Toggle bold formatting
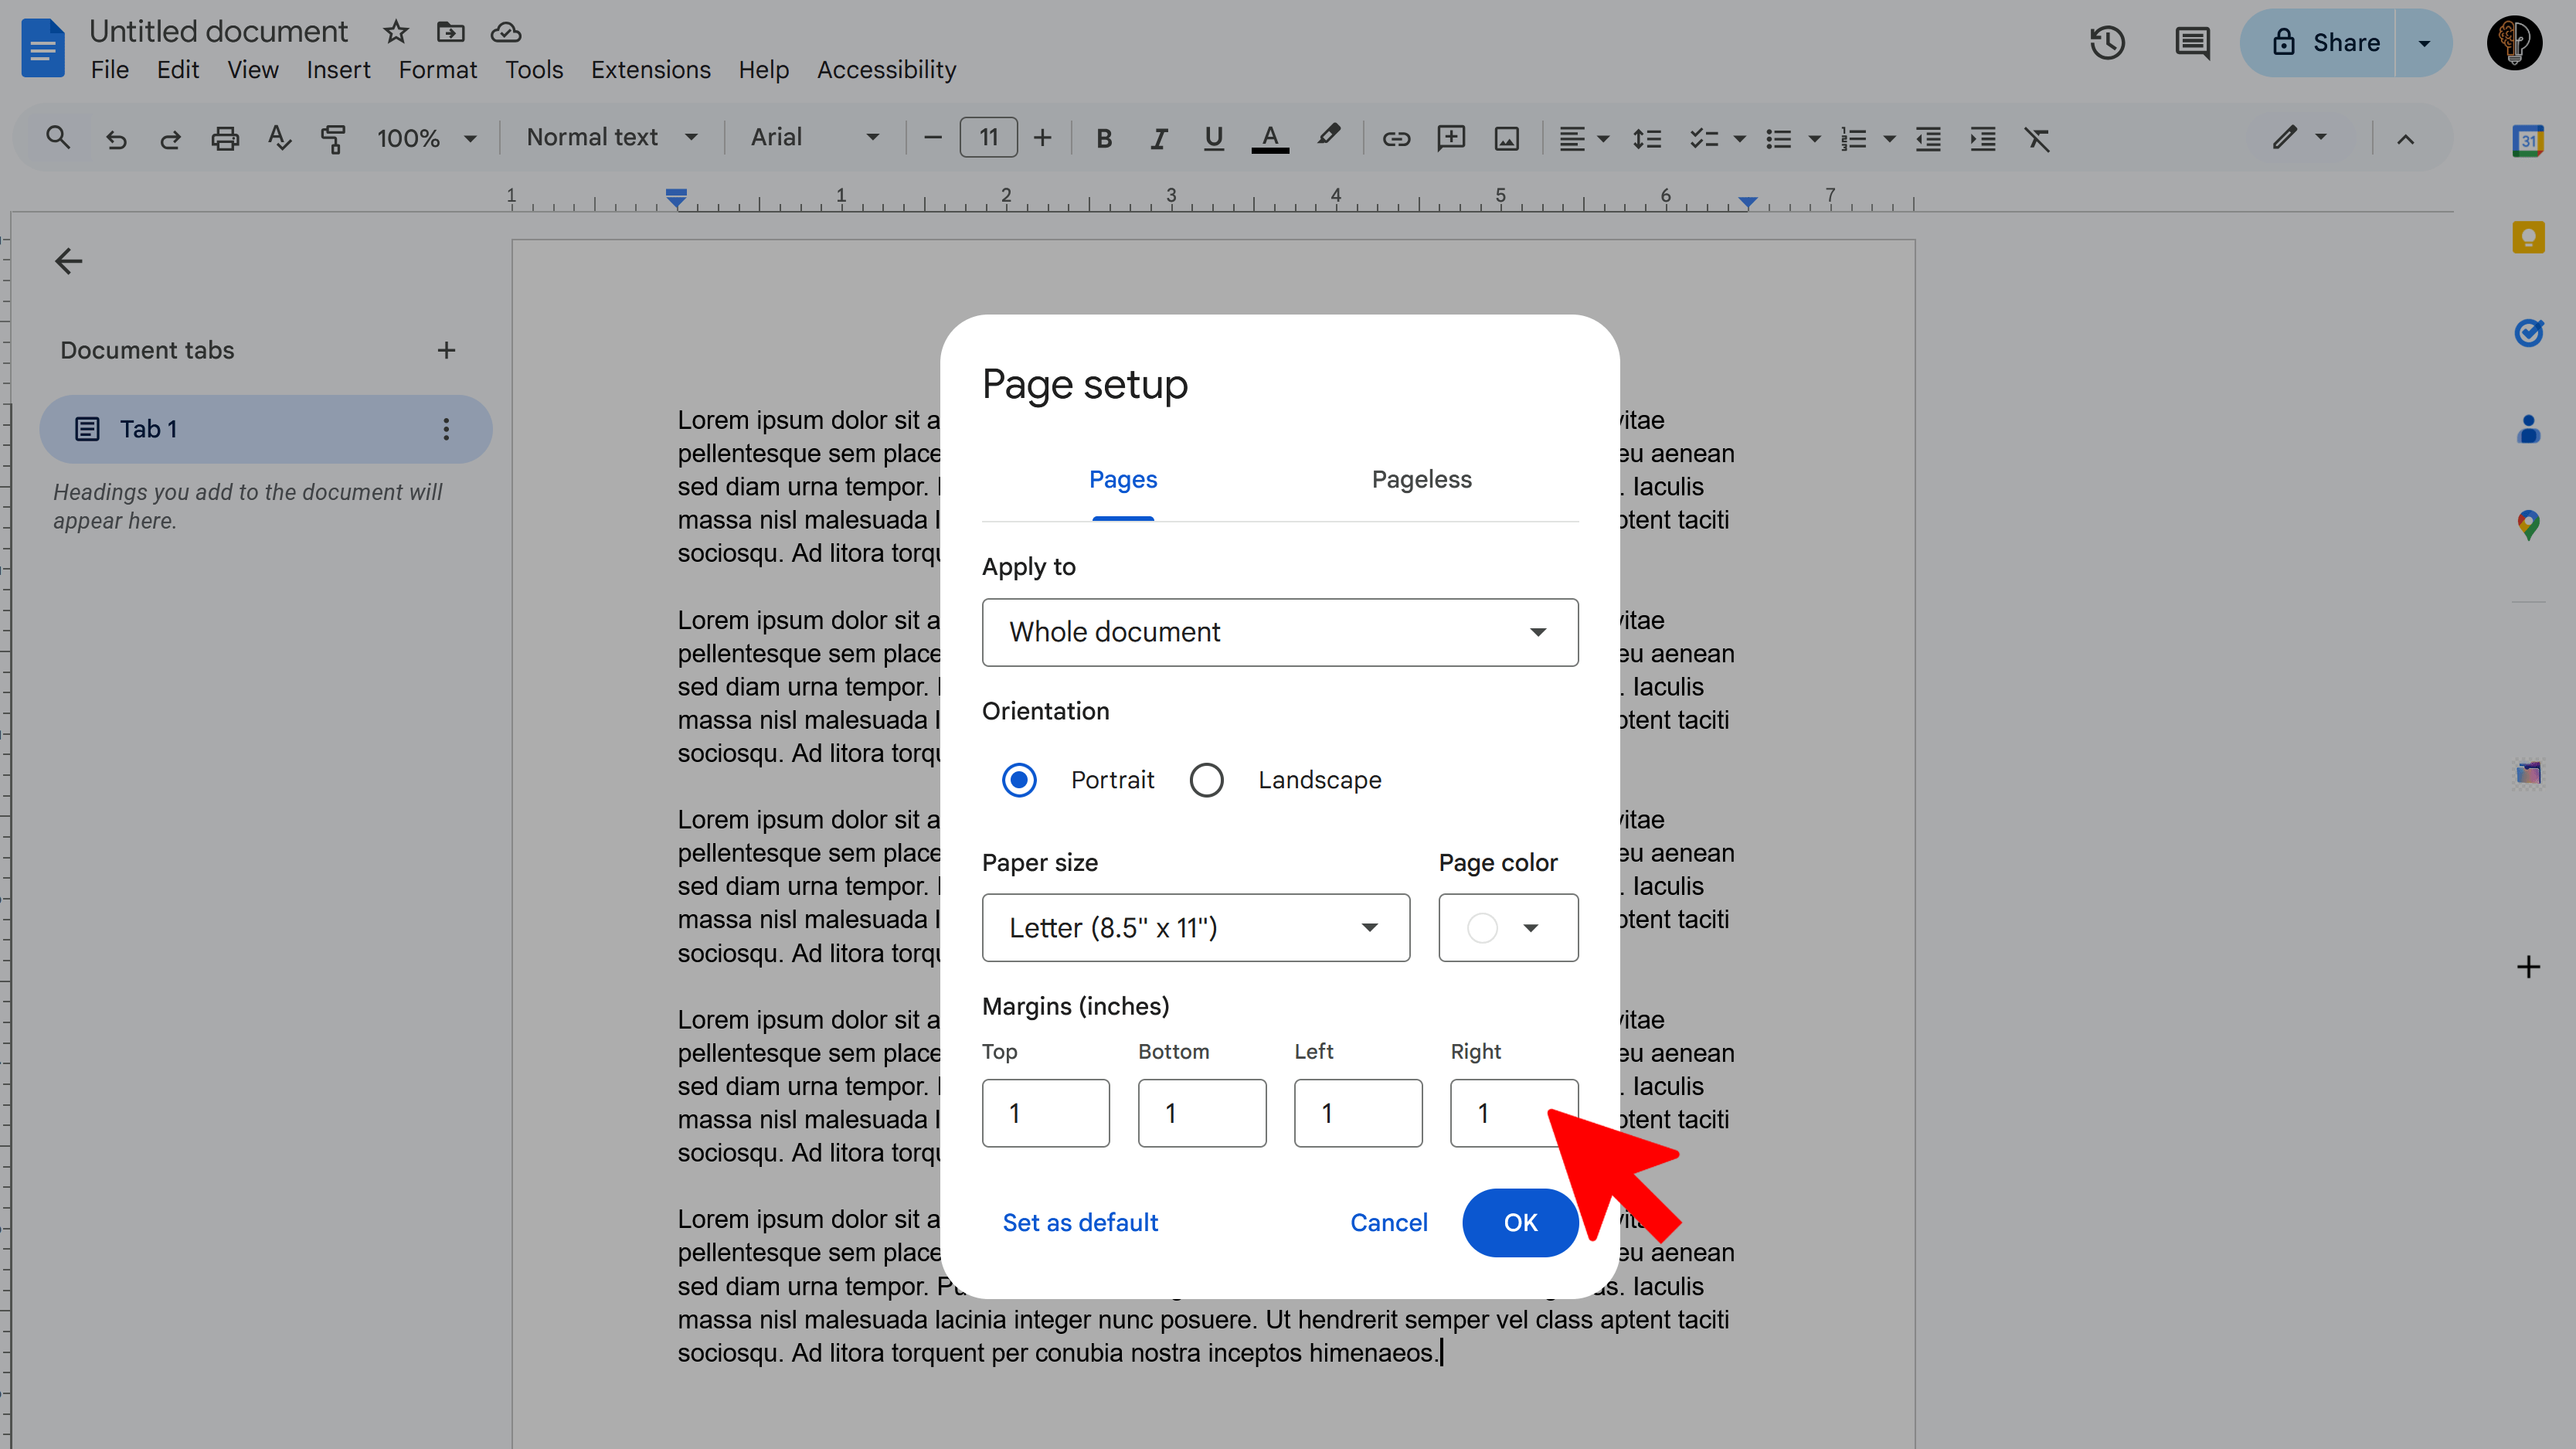This screenshot has height=1449, width=2576. click(1103, 138)
